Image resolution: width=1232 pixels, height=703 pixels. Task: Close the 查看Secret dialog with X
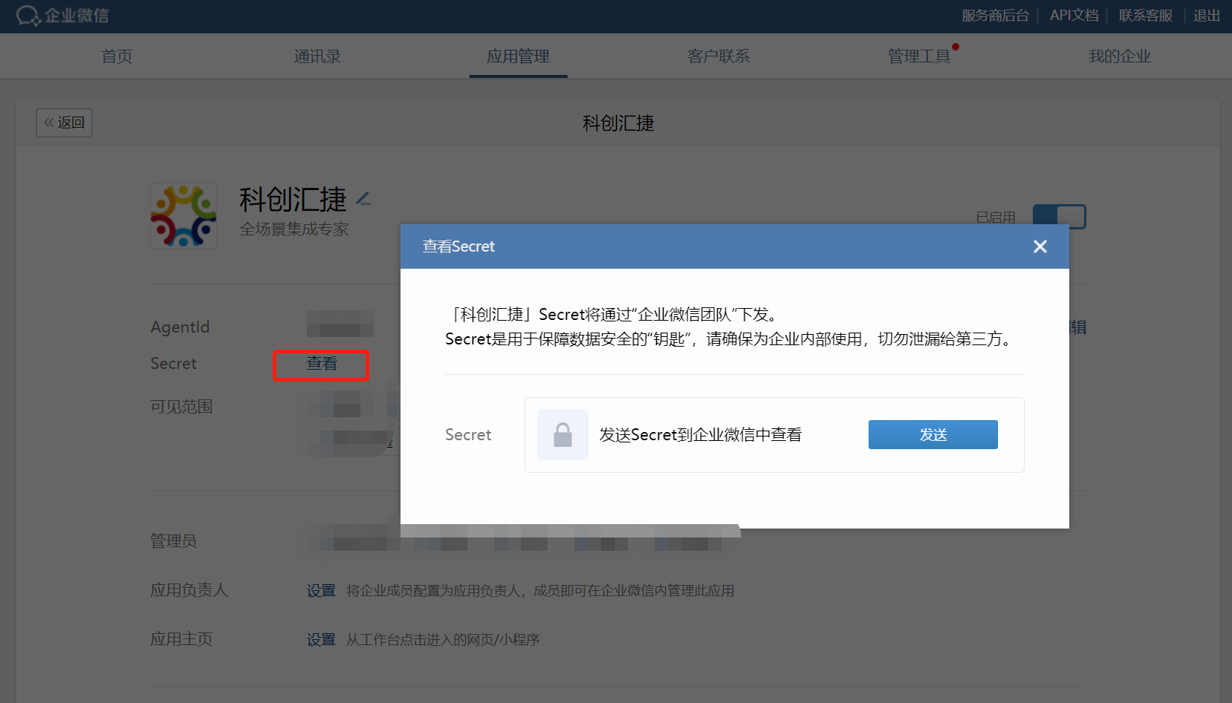coord(1040,246)
